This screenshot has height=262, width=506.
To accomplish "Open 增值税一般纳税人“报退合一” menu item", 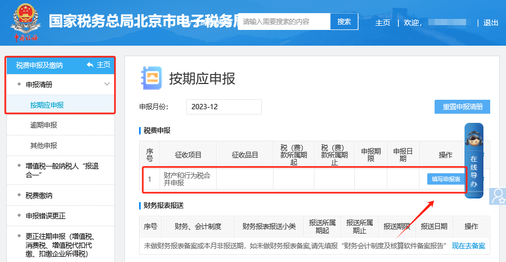I will pos(61,170).
